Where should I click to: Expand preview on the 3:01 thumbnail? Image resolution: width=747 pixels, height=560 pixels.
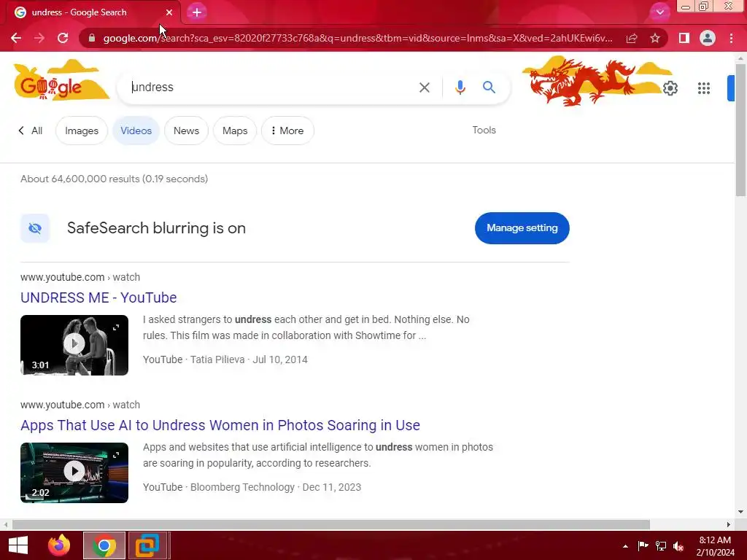pos(116,327)
